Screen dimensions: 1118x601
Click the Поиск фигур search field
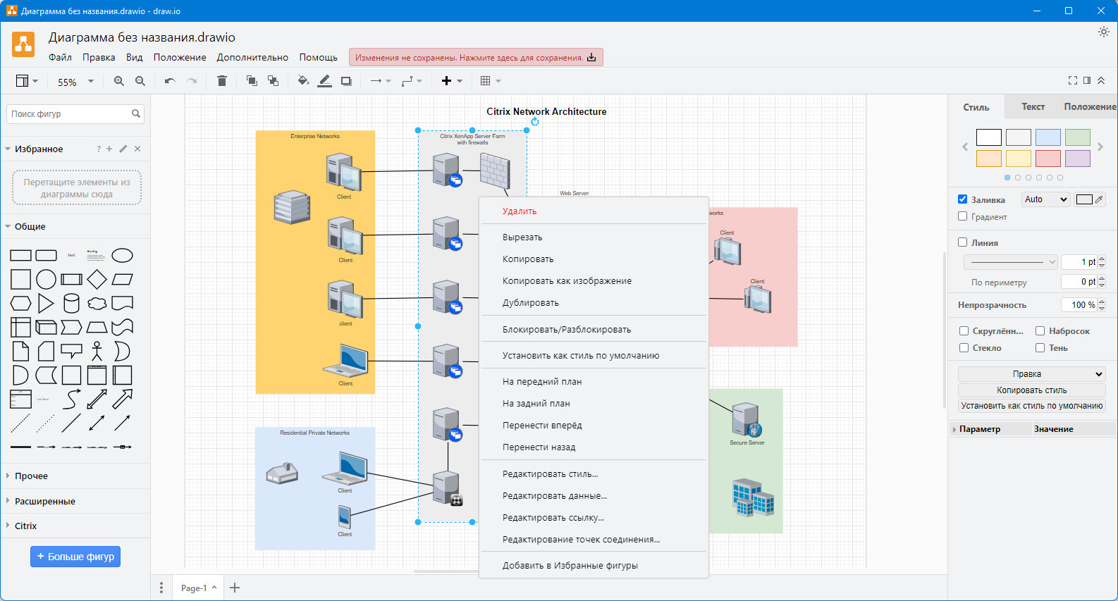click(75, 113)
